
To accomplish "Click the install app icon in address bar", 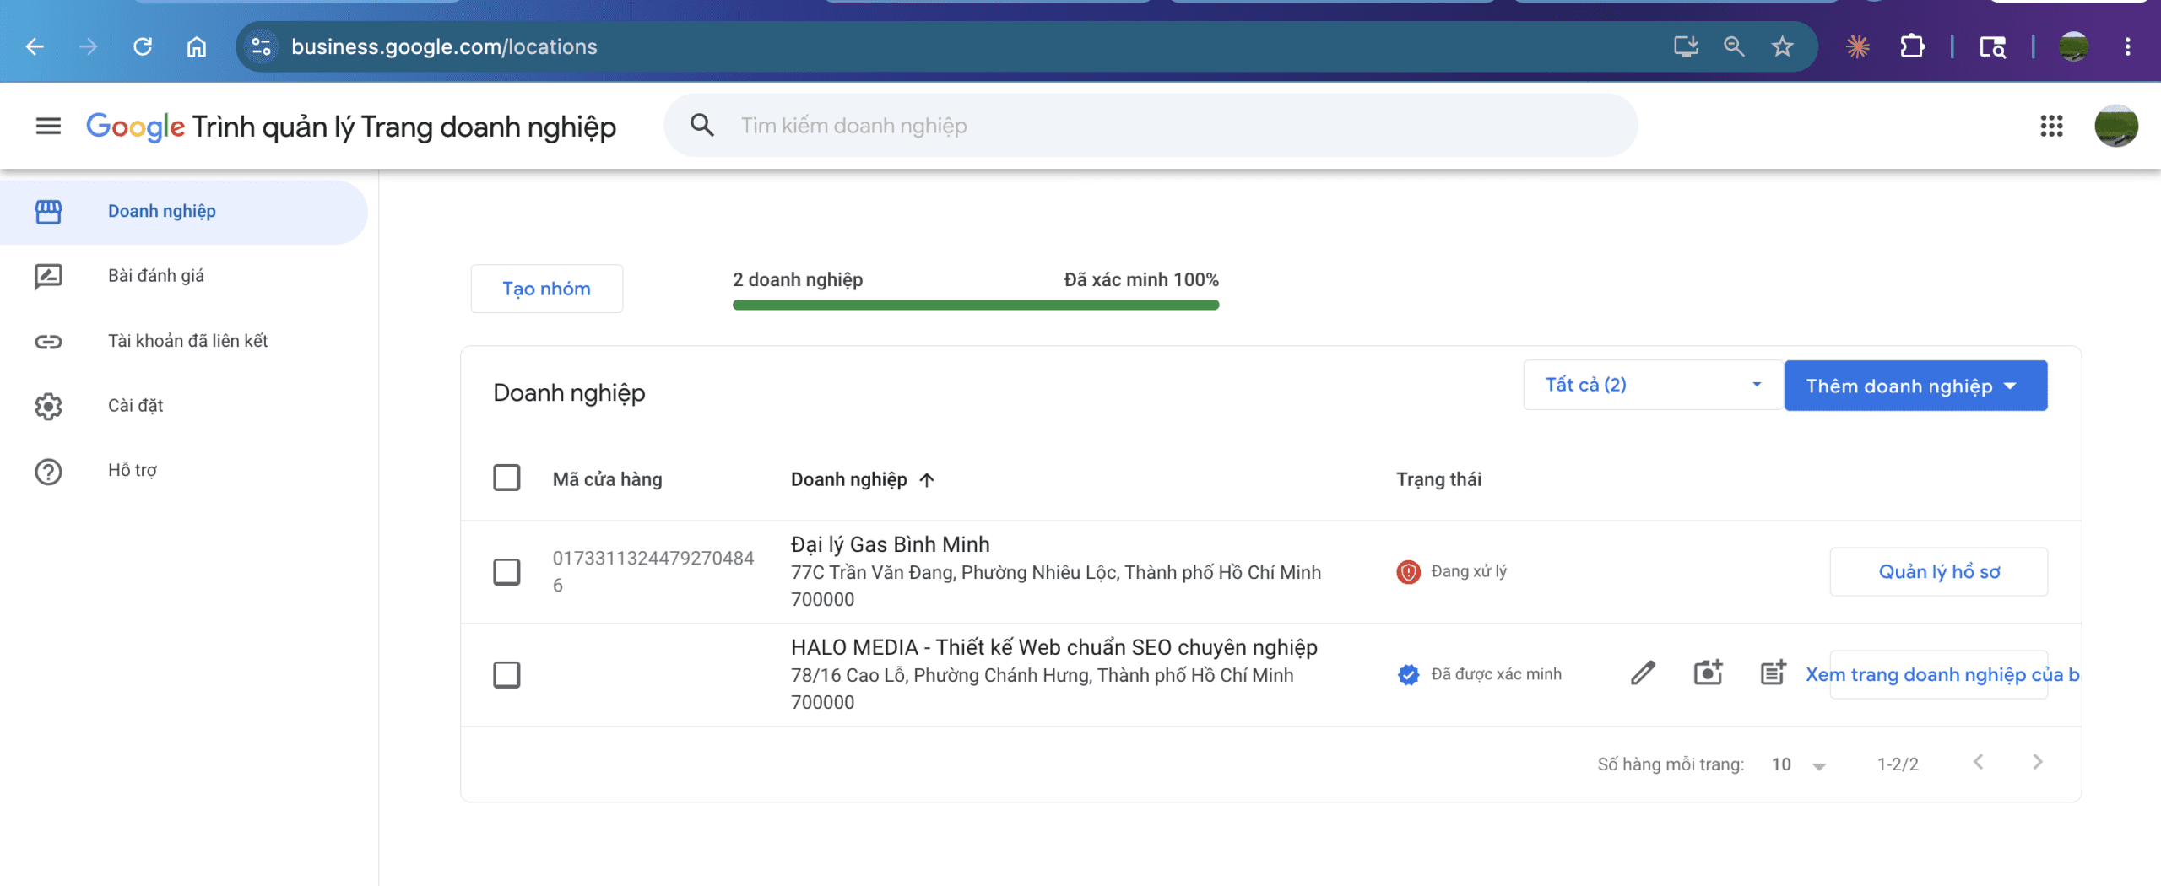I will click(1686, 46).
